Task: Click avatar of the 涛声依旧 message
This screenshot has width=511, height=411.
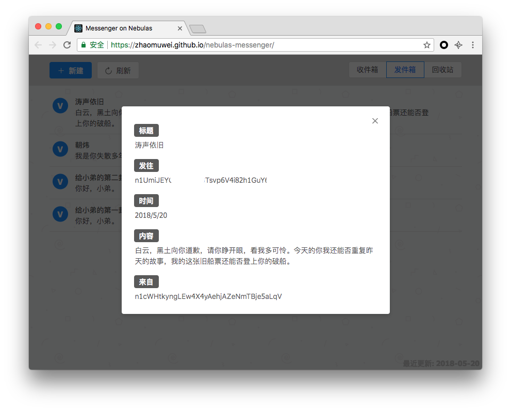Action: pos(60,106)
